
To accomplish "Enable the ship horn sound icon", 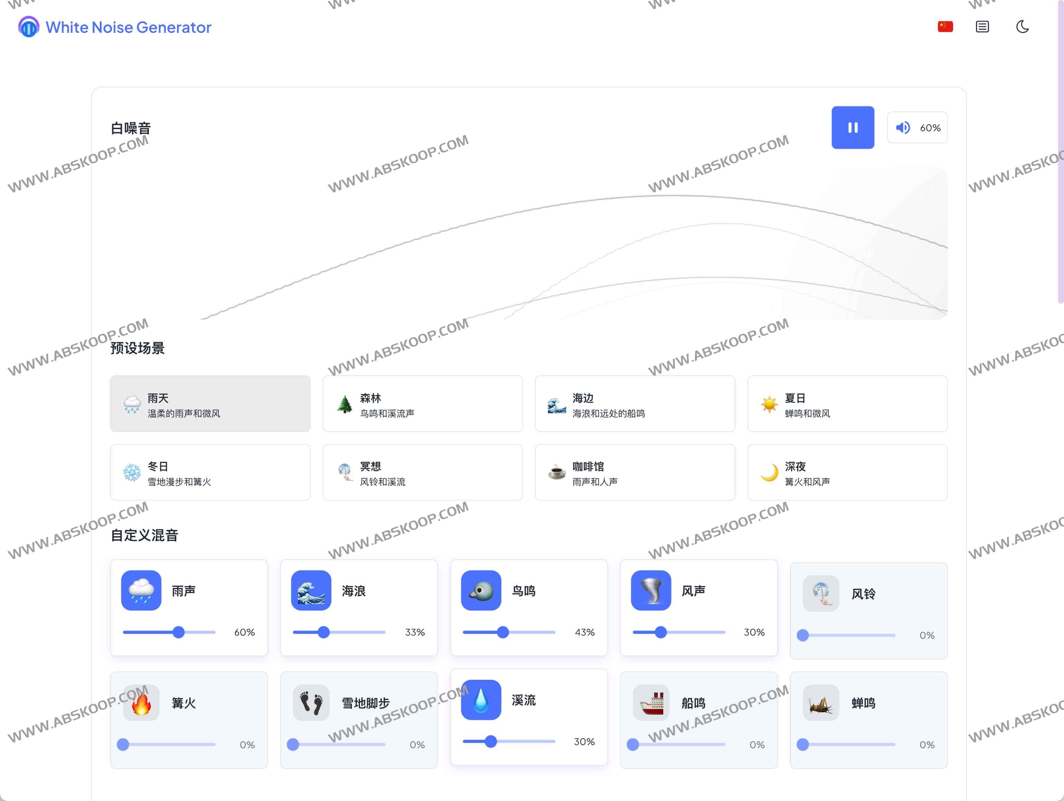I will coord(651,703).
